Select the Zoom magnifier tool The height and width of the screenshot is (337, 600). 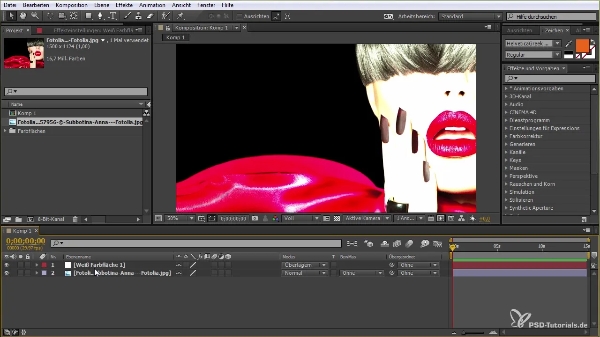coord(35,16)
